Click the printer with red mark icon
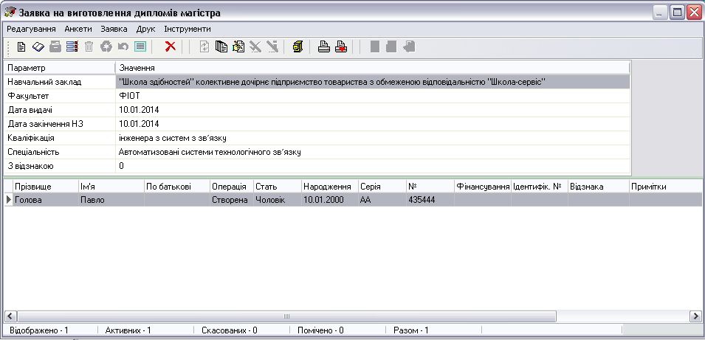Screen dimensions: 705x340 tap(341, 46)
